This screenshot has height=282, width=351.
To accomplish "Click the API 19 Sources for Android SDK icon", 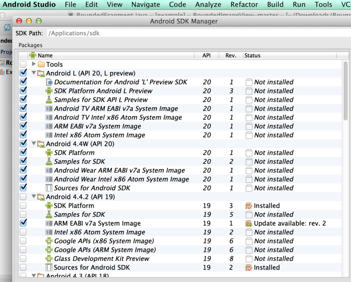I will pyautogui.click(x=49, y=268).
